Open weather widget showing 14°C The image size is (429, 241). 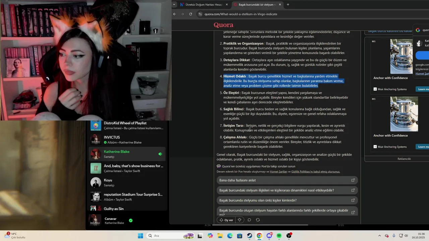pos(15,236)
